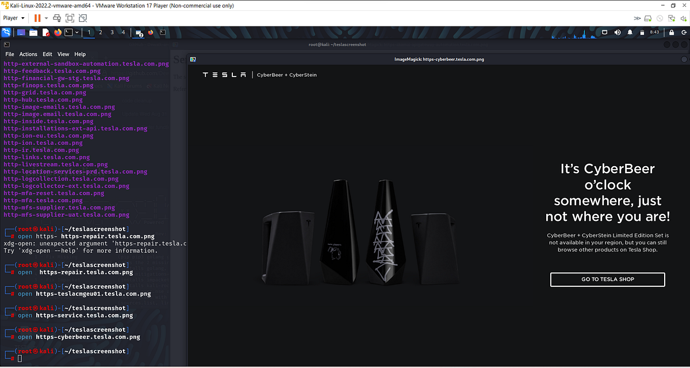The image size is (690, 368).
Task: Open the Actions menu in the terminal
Action: tap(28, 53)
